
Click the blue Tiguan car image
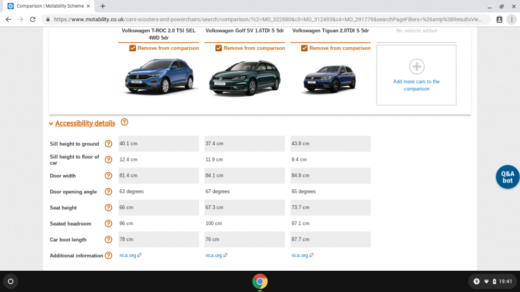point(330,79)
